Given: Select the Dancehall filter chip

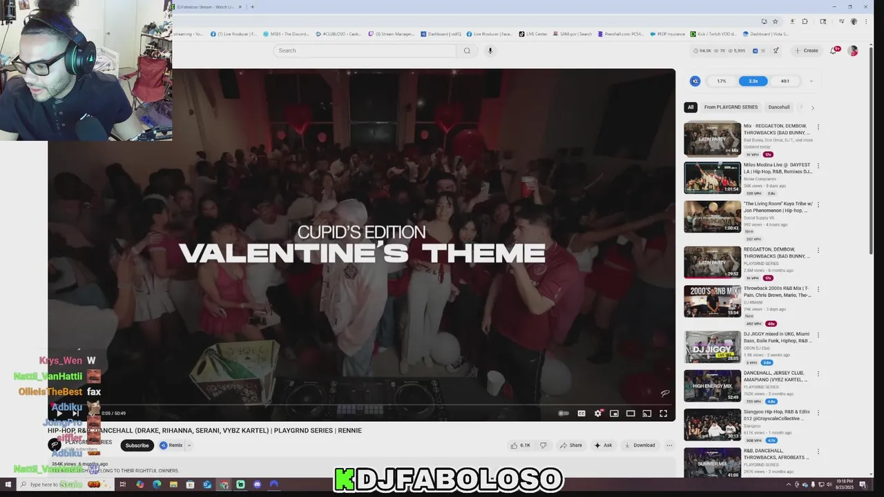Looking at the screenshot, I should coord(779,107).
